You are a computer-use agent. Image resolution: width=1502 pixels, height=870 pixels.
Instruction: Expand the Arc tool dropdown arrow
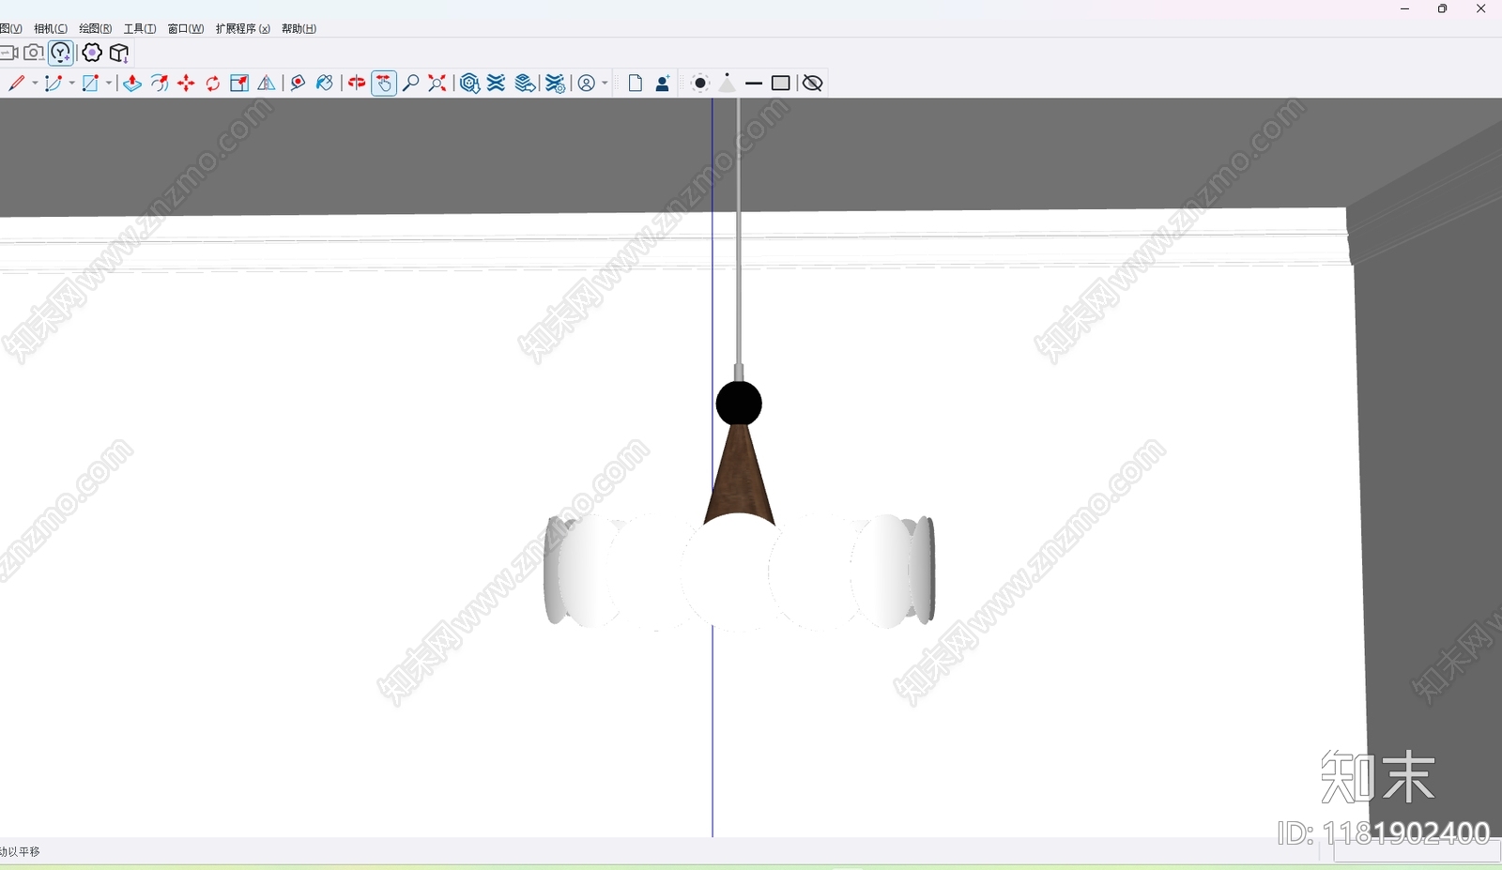pyautogui.click(x=71, y=84)
